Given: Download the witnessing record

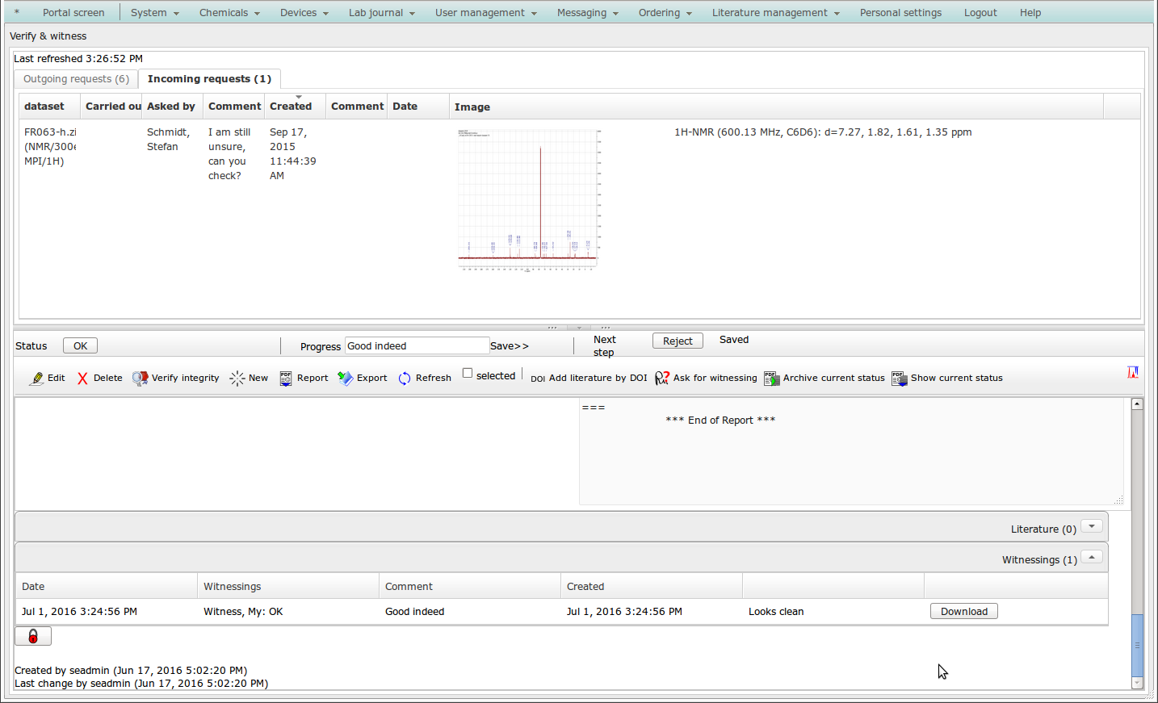Looking at the screenshot, I should pyautogui.click(x=963, y=612).
